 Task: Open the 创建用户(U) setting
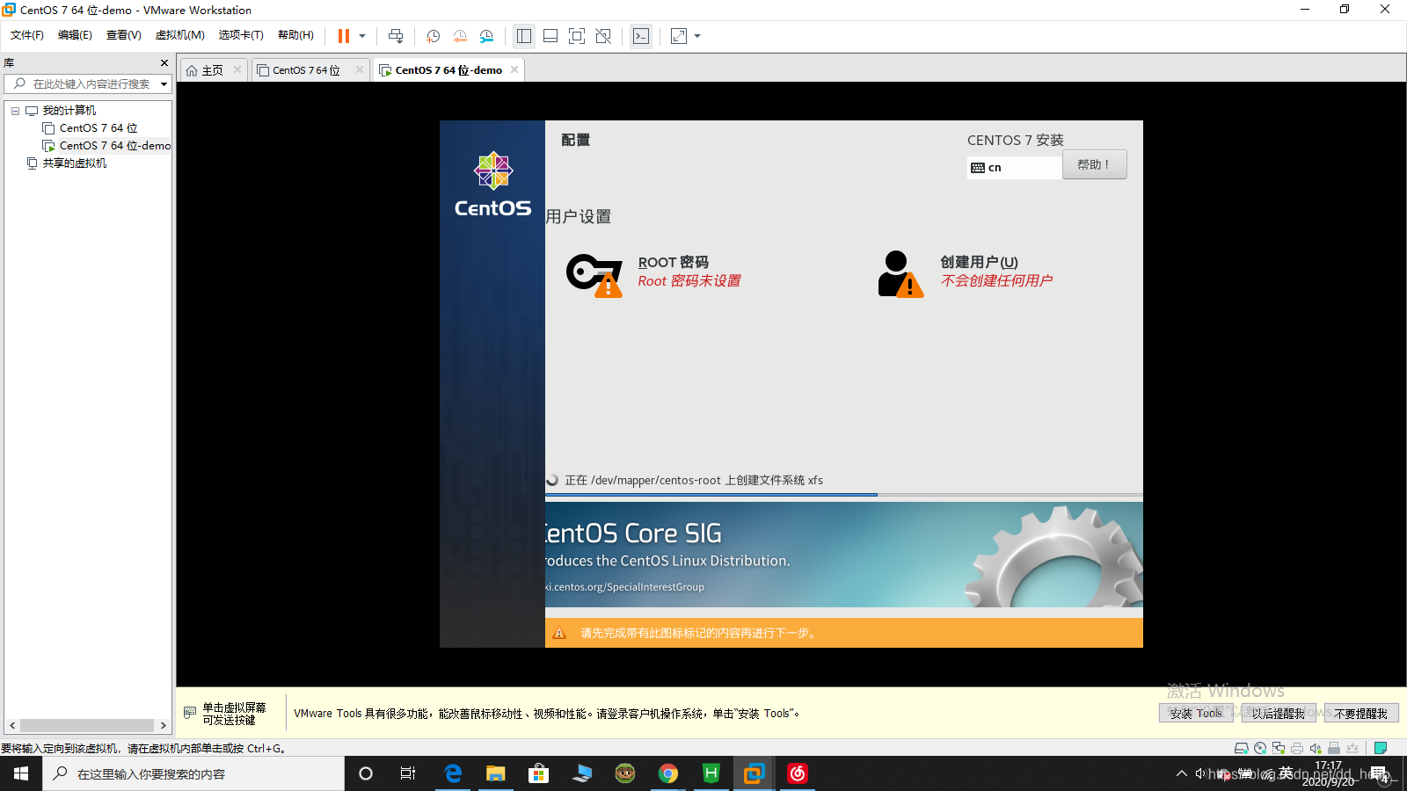tap(965, 272)
